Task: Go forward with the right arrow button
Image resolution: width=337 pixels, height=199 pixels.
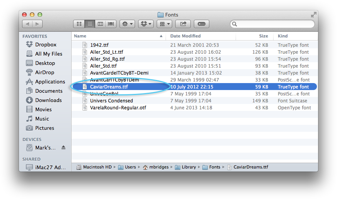Action: point(37,24)
